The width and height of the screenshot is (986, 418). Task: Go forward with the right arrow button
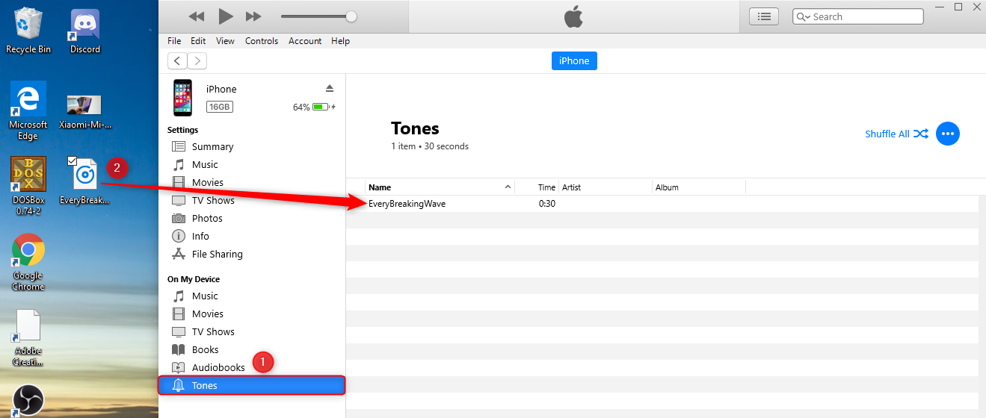coord(197,61)
